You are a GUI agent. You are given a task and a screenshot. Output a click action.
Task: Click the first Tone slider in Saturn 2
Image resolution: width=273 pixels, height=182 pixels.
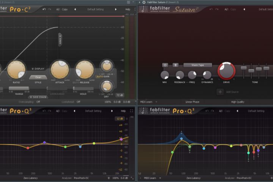tap(243, 68)
